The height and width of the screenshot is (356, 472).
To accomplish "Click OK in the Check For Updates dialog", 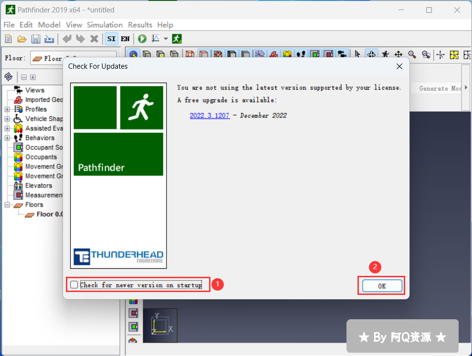I will (x=382, y=286).
